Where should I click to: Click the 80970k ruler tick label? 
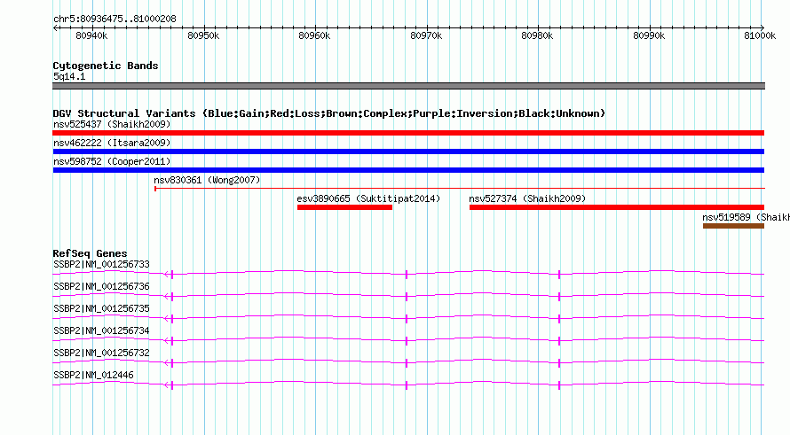click(x=426, y=35)
